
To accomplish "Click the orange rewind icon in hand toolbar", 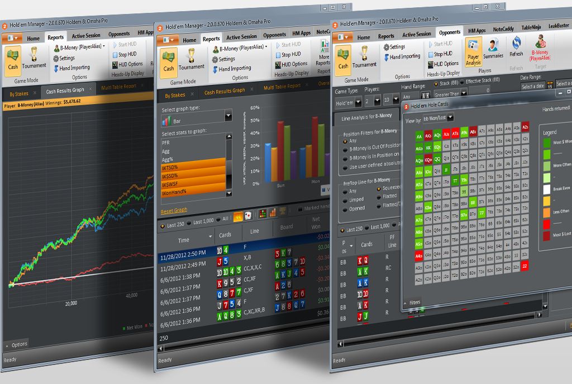I will 238,217.
